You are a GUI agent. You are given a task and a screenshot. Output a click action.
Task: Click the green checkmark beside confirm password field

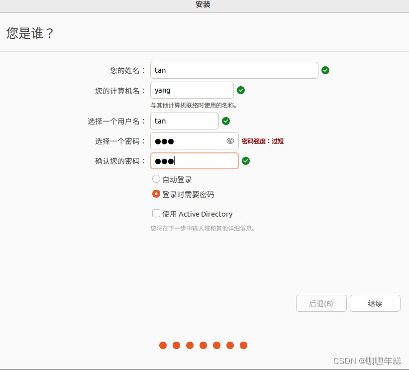pos(246,161)
